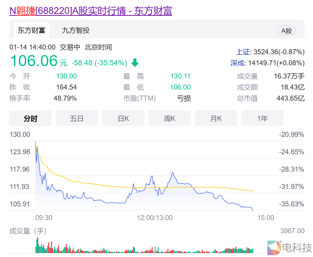
Task: Click the green down arrow icon
Action: (x=135, y=63)
